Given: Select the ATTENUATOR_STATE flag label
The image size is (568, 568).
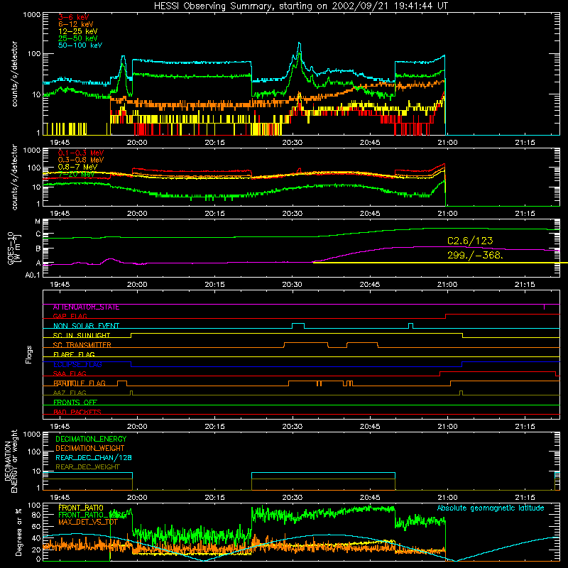Looking at the screenshot, I should [x=86, y=307].
